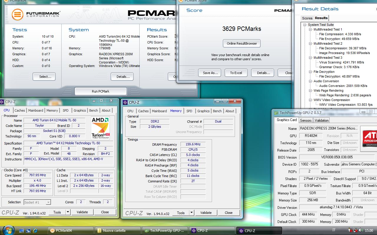Image resolution: width=377 pixels, height=235 pixels.
Task: Click Details... button under System section
Action: click(123, 77)
